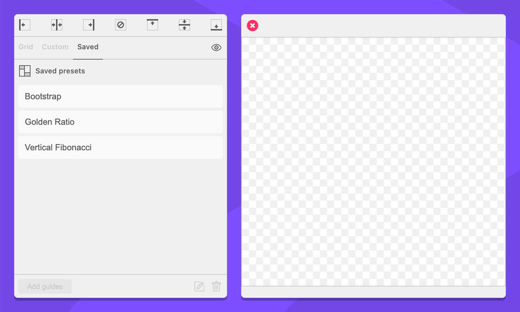The image size is (520, 312).
Task: Open the Custom tab
Action: pos(55,47)
